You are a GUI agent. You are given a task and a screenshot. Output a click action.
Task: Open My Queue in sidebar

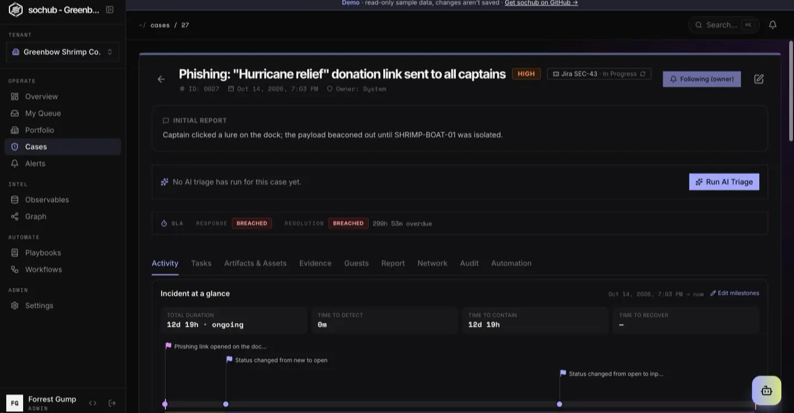[x=63, y=113]
